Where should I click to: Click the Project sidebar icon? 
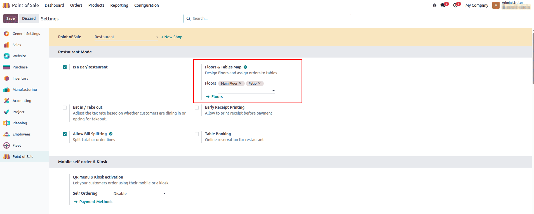pyautogui.click(x=7, y=112)
